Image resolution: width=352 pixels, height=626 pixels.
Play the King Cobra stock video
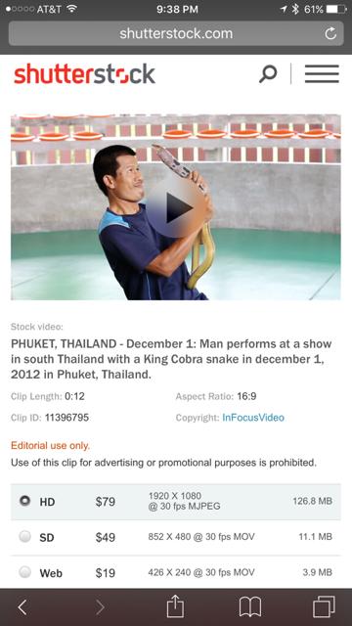click(177, 208)
